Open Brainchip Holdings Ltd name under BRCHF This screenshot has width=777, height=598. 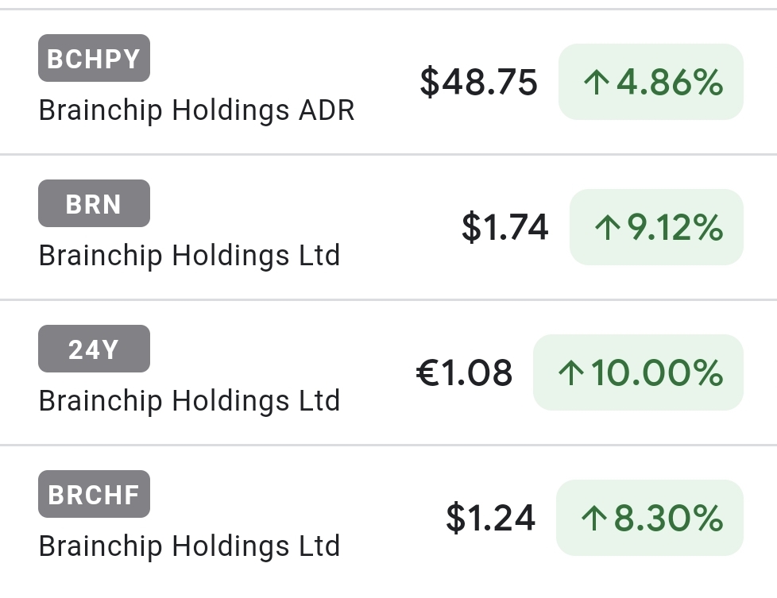point(189,546)
